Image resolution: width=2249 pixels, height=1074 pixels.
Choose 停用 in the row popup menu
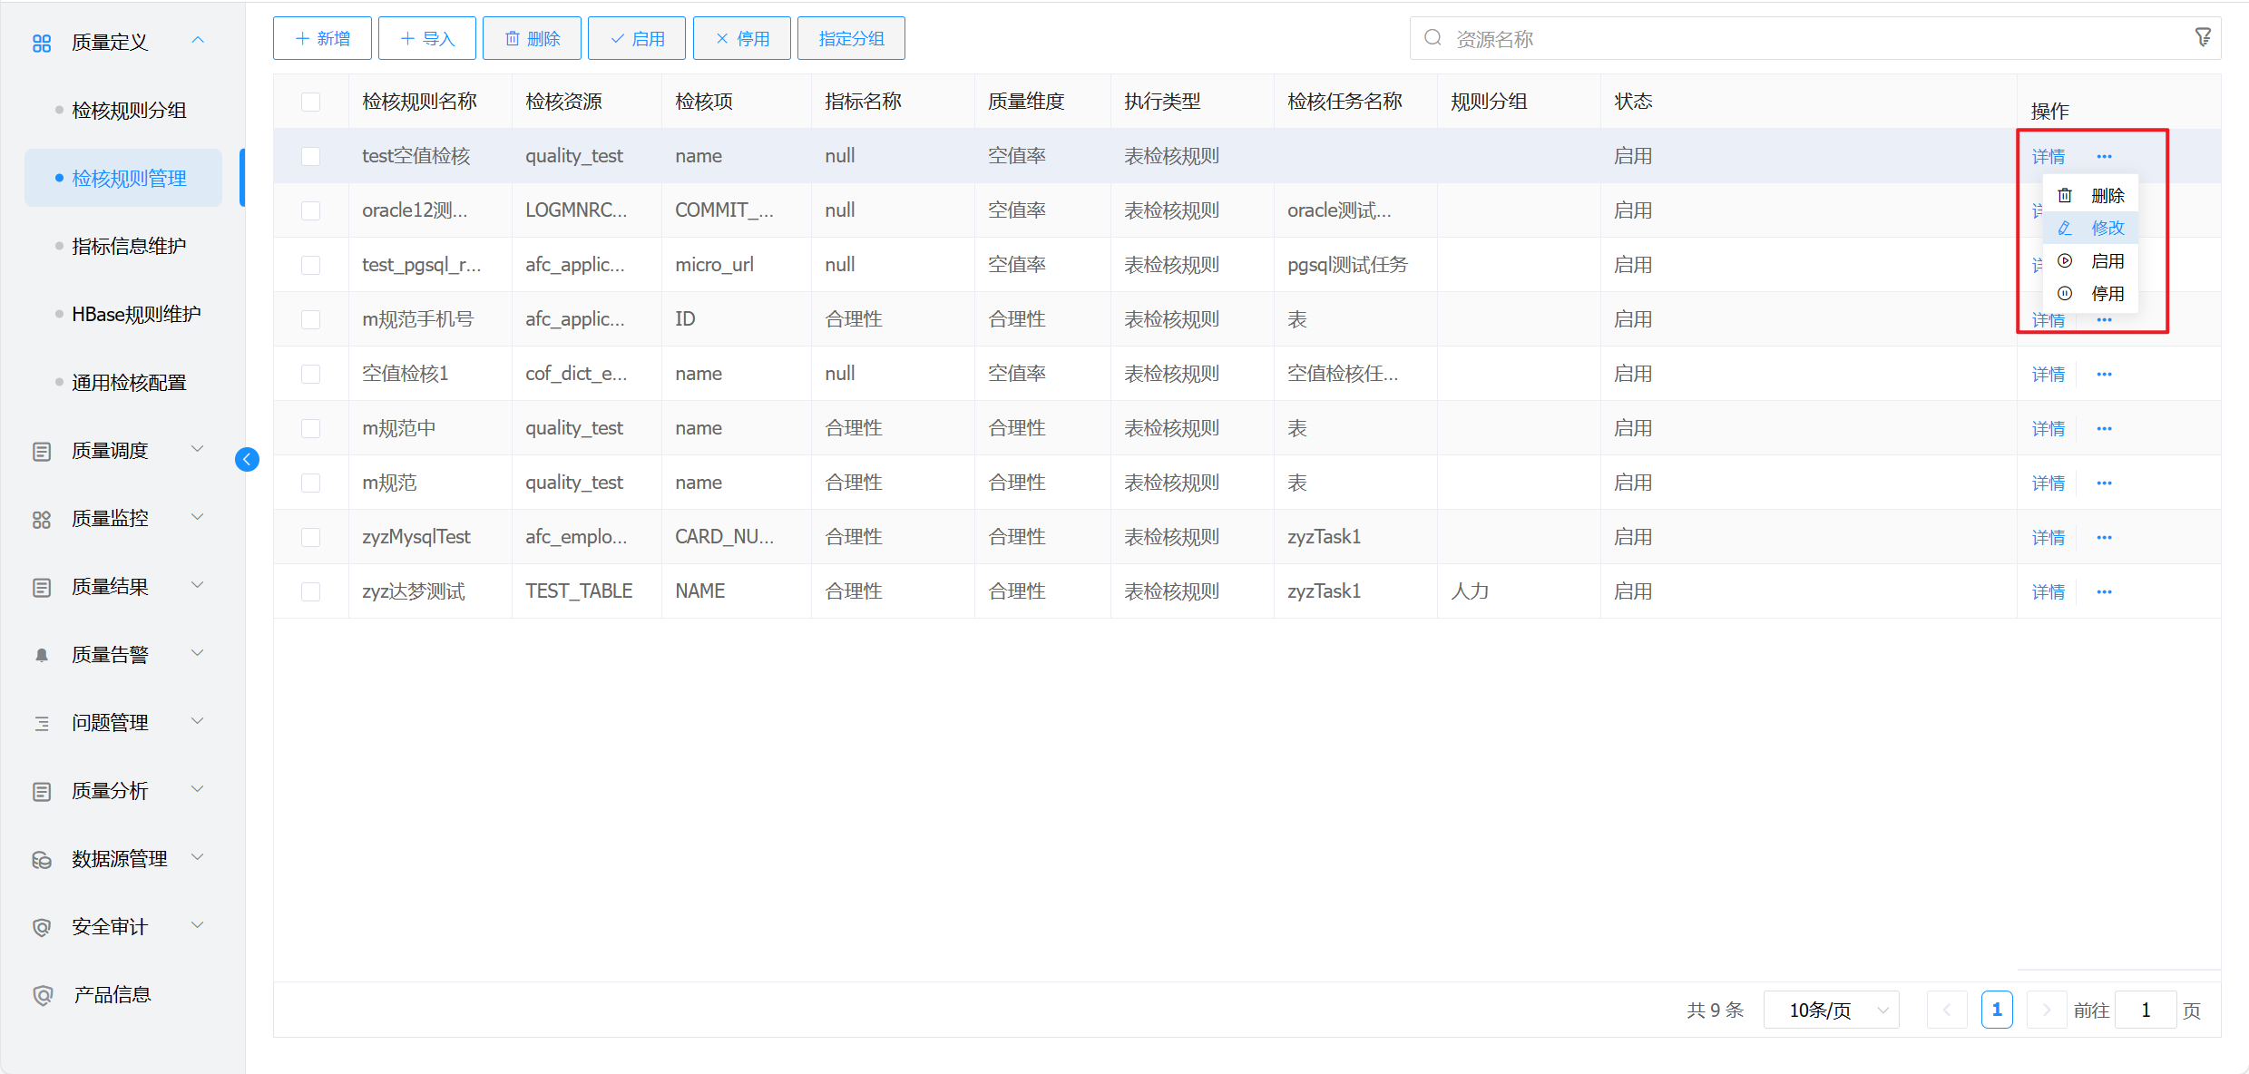click(x=2107, y=294)
